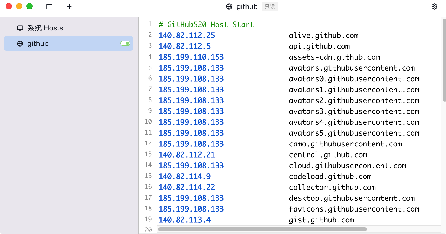
Task: Click hostname assets-cdn.github.com
Action: (334, 57)
